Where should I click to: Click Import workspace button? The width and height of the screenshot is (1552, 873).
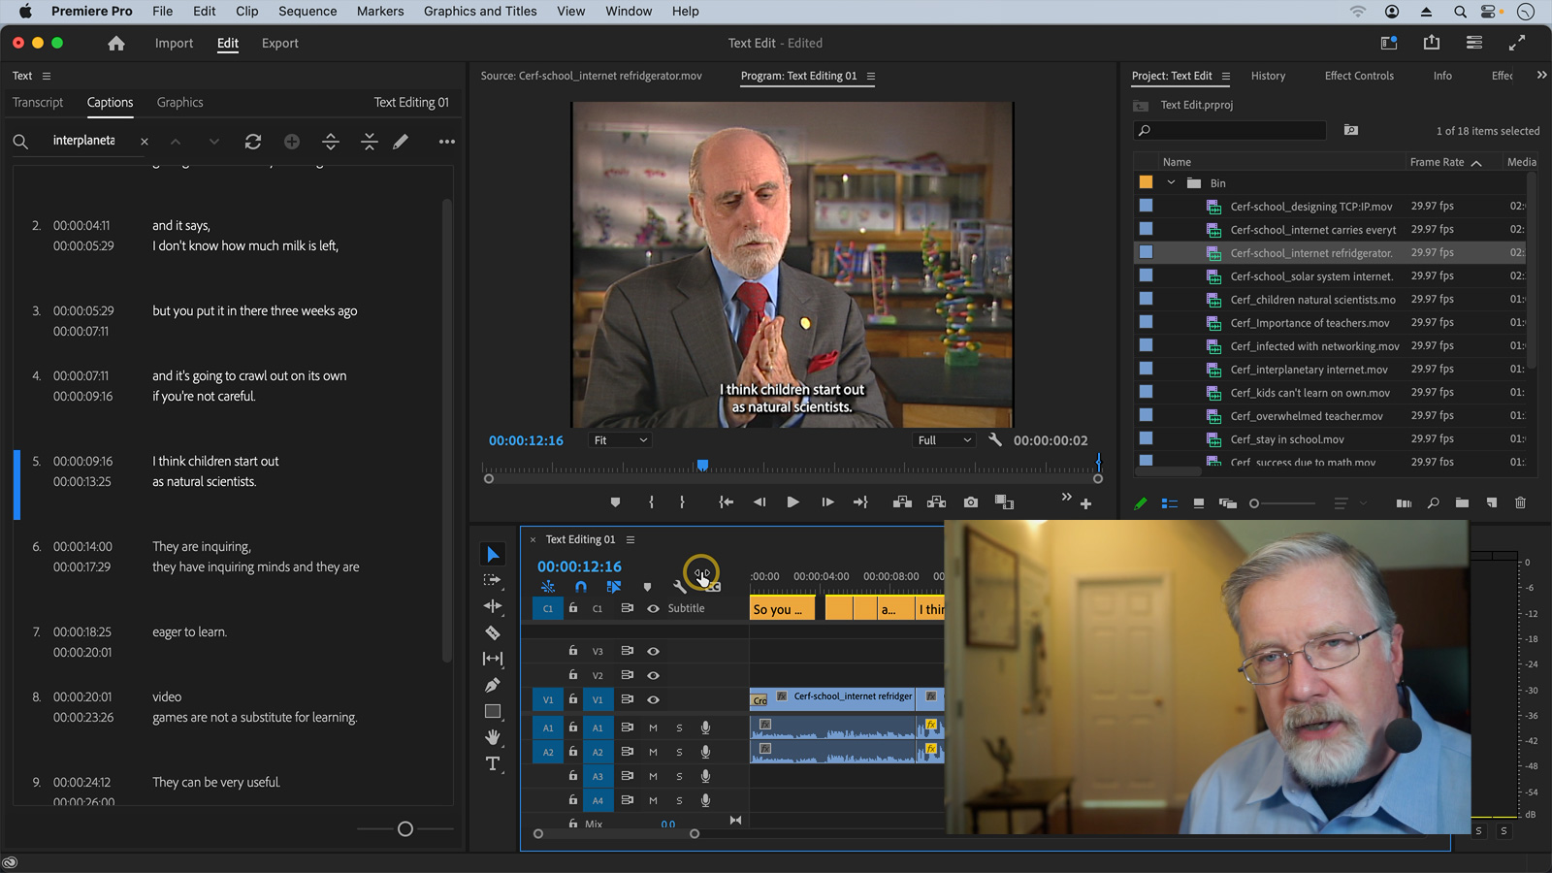pyautogui.click(x=175, y=44)
